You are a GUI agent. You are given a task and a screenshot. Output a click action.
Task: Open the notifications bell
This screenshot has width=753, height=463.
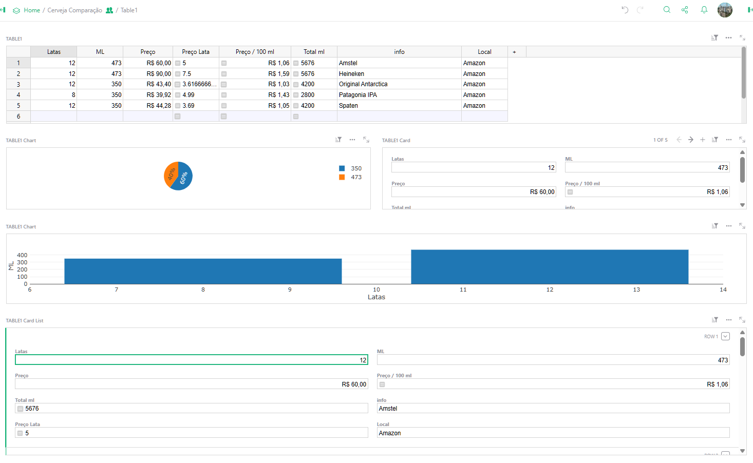pyautogui.click(x=704, y=10)
